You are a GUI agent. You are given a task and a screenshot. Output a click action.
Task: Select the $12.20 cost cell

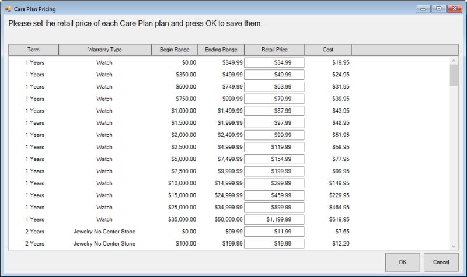[341, 243]
